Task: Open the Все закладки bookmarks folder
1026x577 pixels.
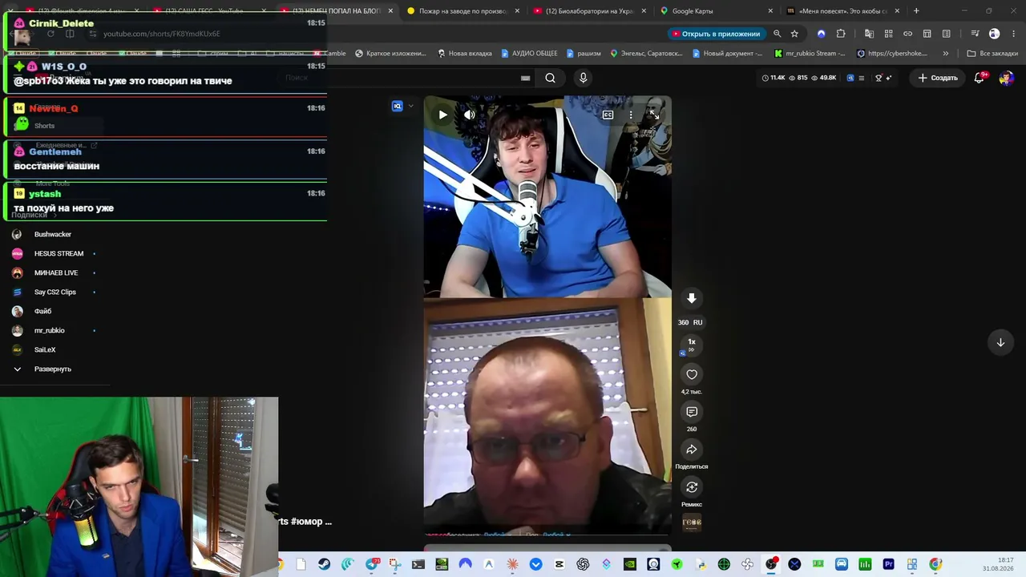Action: pyautogui.click(x=992, y=54)
